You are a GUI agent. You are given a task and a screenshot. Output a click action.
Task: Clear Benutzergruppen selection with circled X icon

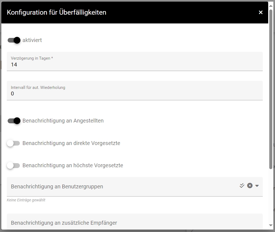[250, 186]
